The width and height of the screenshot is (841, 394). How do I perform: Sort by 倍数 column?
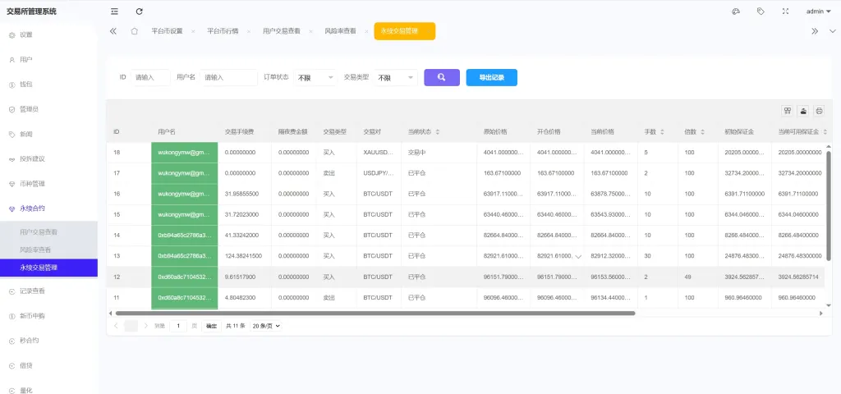point(702,132)
